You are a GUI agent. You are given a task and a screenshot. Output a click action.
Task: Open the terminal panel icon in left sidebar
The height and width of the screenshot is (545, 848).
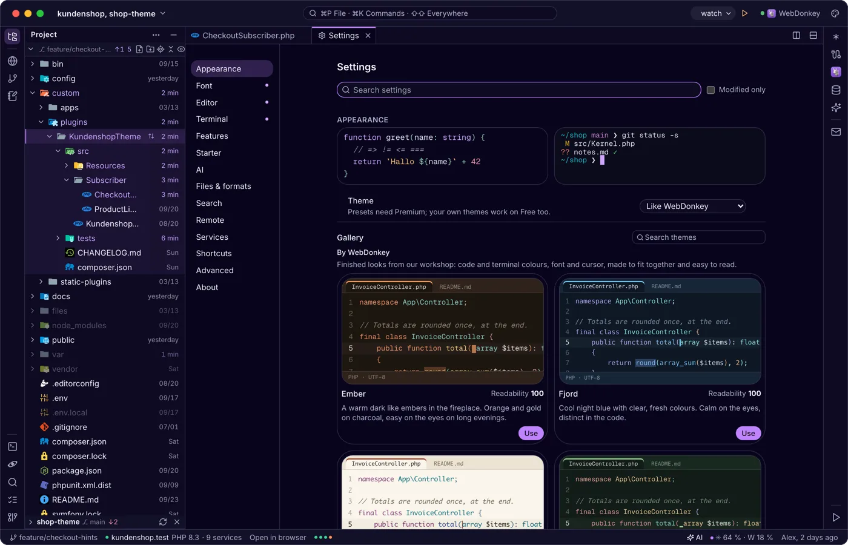tap(13, 446)
